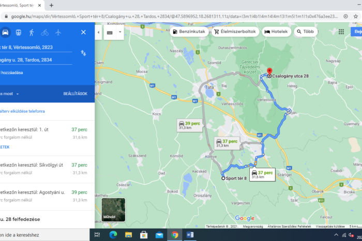Open Általános Szerződési Feltételek link

point(289,227)
